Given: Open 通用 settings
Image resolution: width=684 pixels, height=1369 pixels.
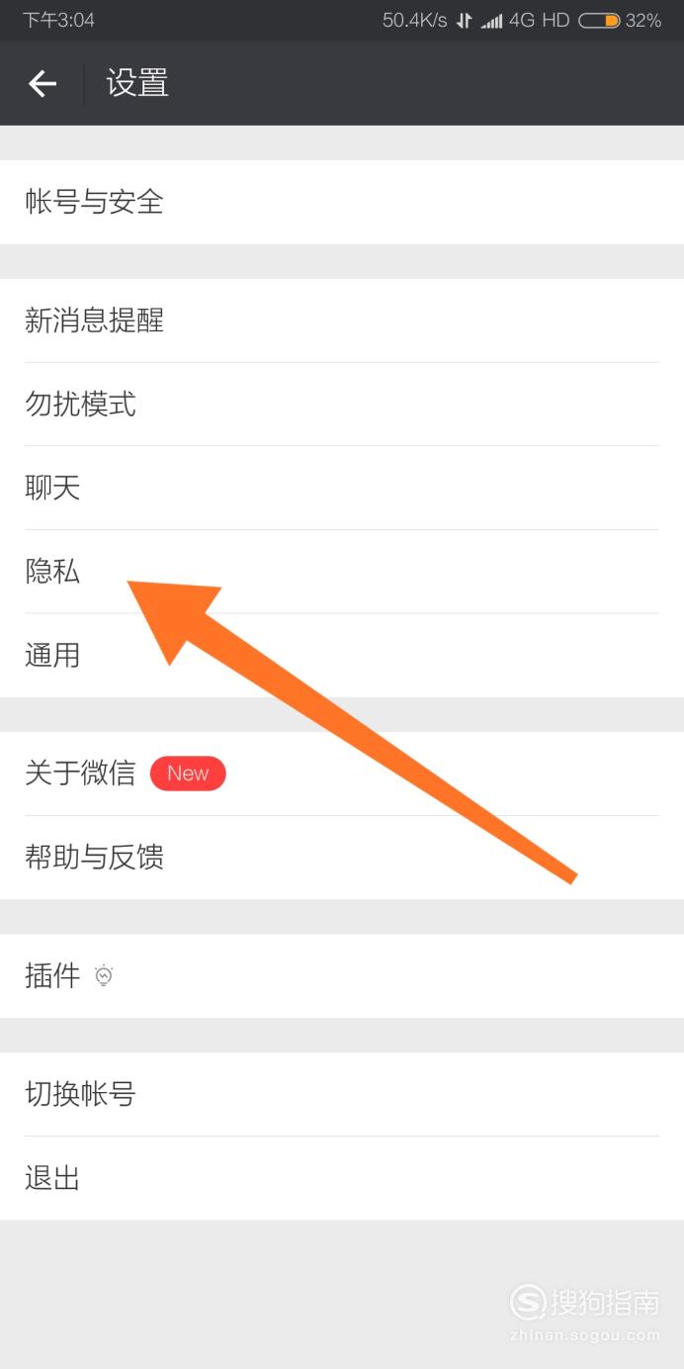Looking at the screenshot, I should click(x=342, y=656).
